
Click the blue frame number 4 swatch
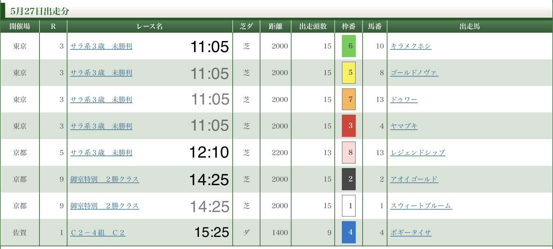click(349, 232)
